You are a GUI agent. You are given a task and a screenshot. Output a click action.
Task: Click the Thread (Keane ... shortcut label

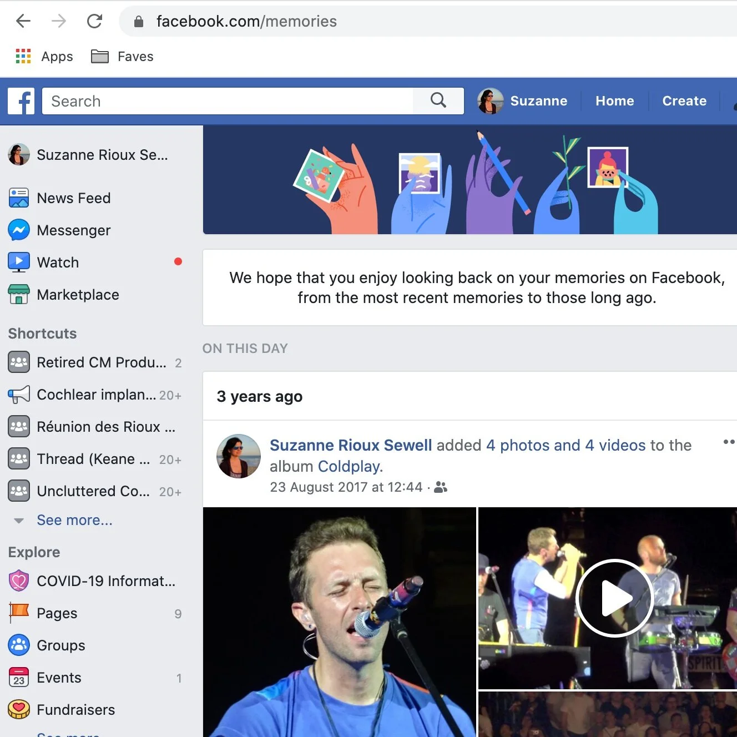tap(93, 459)
